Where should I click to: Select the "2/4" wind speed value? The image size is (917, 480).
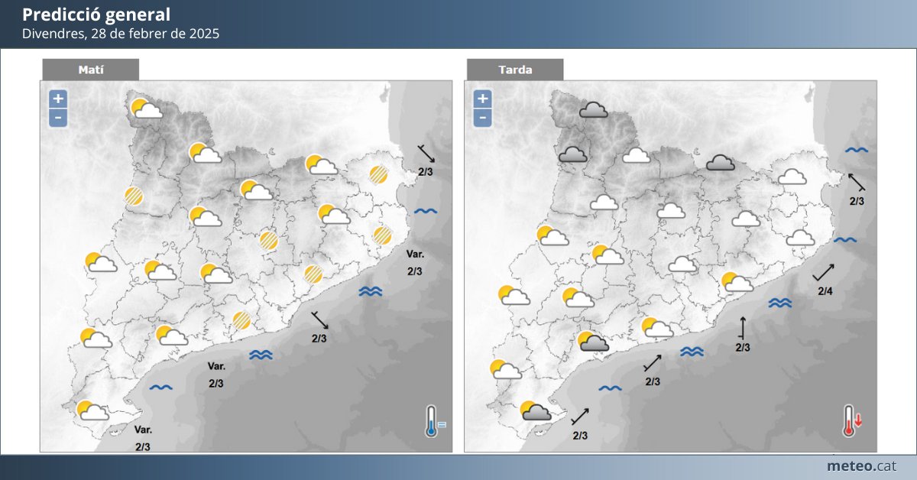pyautogui.click(x=825, y=292)
